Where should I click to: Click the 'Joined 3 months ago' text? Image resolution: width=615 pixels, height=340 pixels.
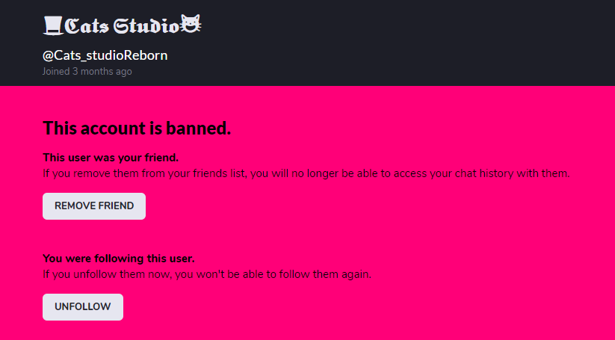coord(87,72)
